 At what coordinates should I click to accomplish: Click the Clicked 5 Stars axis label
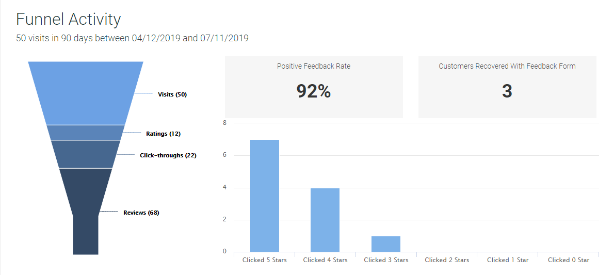pyautogui.click(x=265, y=260)
